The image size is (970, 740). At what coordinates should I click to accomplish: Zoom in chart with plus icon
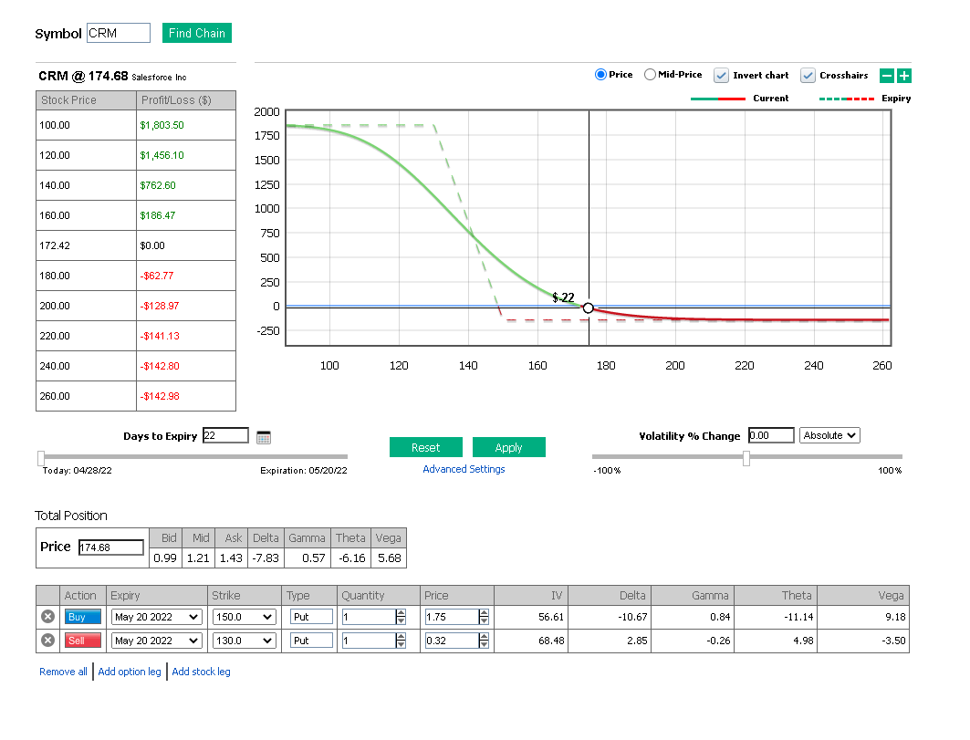click(x=903, y=76)
